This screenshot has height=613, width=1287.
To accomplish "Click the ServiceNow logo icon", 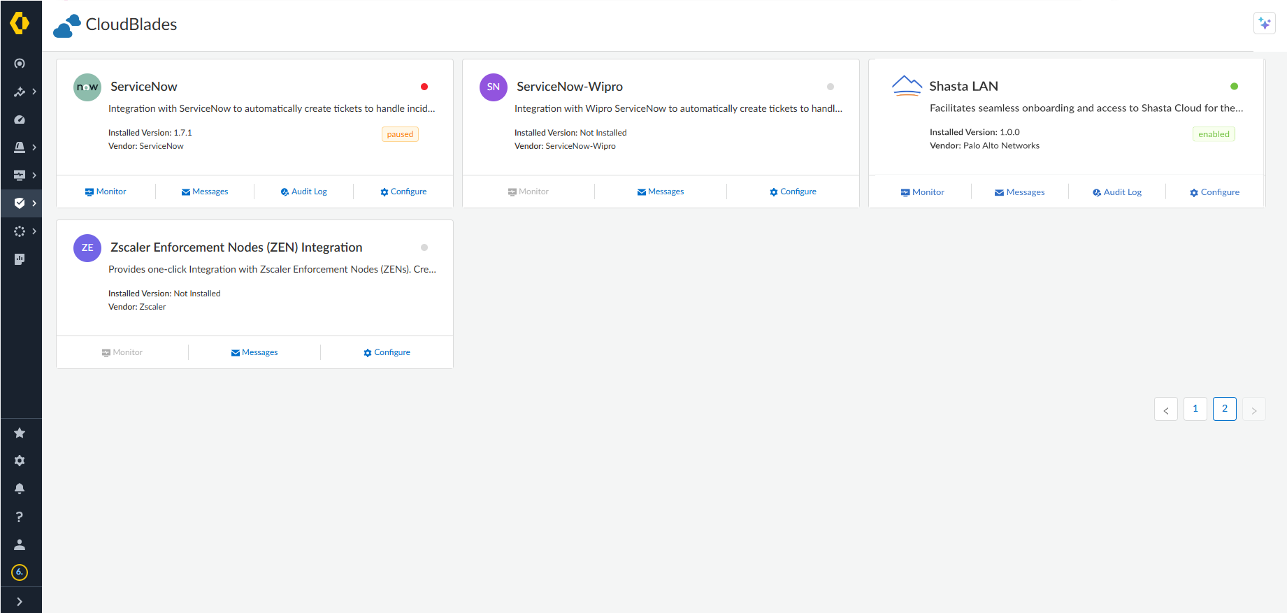I will pyautogui.click(x=87, y=87).
